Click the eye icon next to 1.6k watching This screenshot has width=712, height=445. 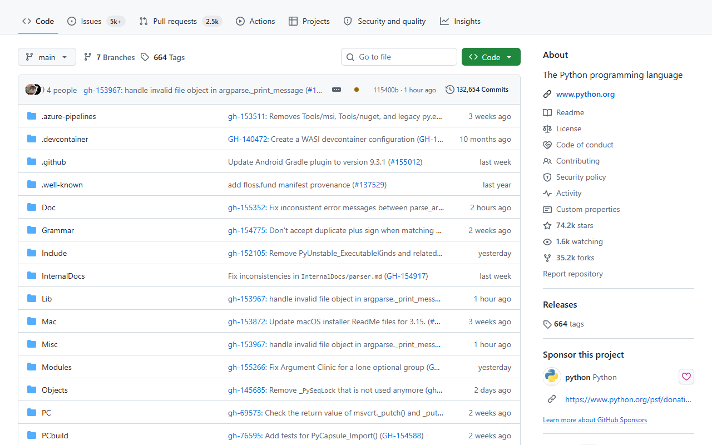pyautogui.click(x=547, y=241)
